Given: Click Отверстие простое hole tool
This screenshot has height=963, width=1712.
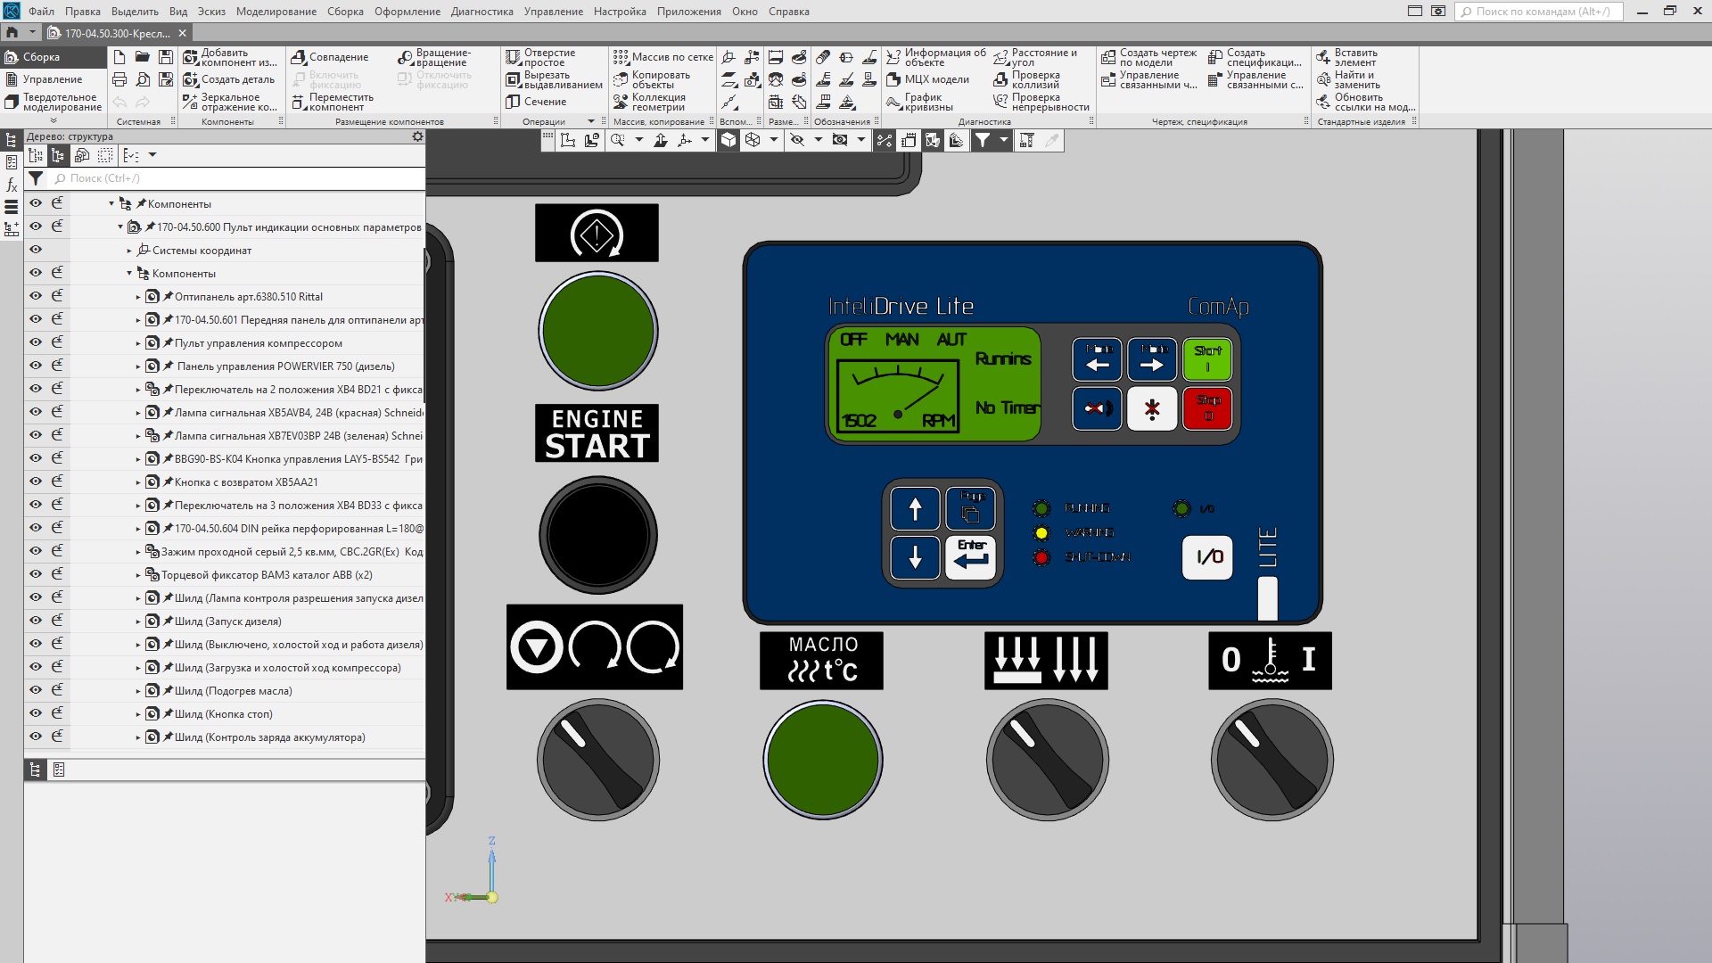Looking at the screenshot, I should [541, 58].
